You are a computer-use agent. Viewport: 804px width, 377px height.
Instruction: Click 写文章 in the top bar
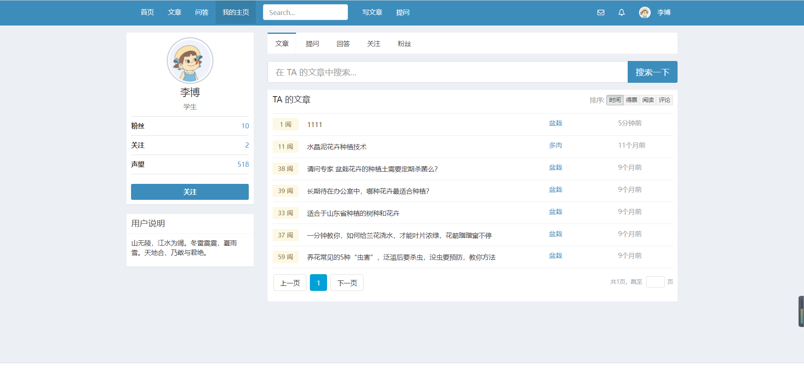pyautogui.click(x=372, y=13)
